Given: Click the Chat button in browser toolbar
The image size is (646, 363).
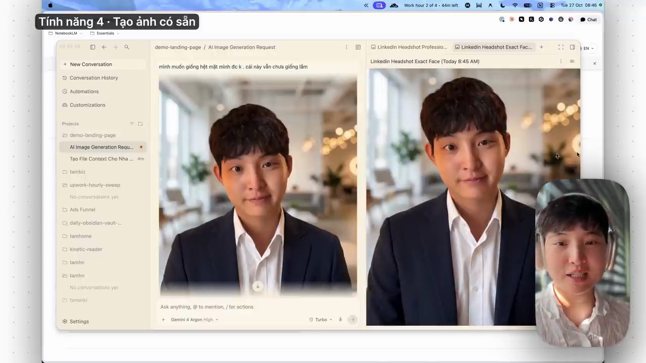Looking at the screenshot, I should click(x=588, y=20).
